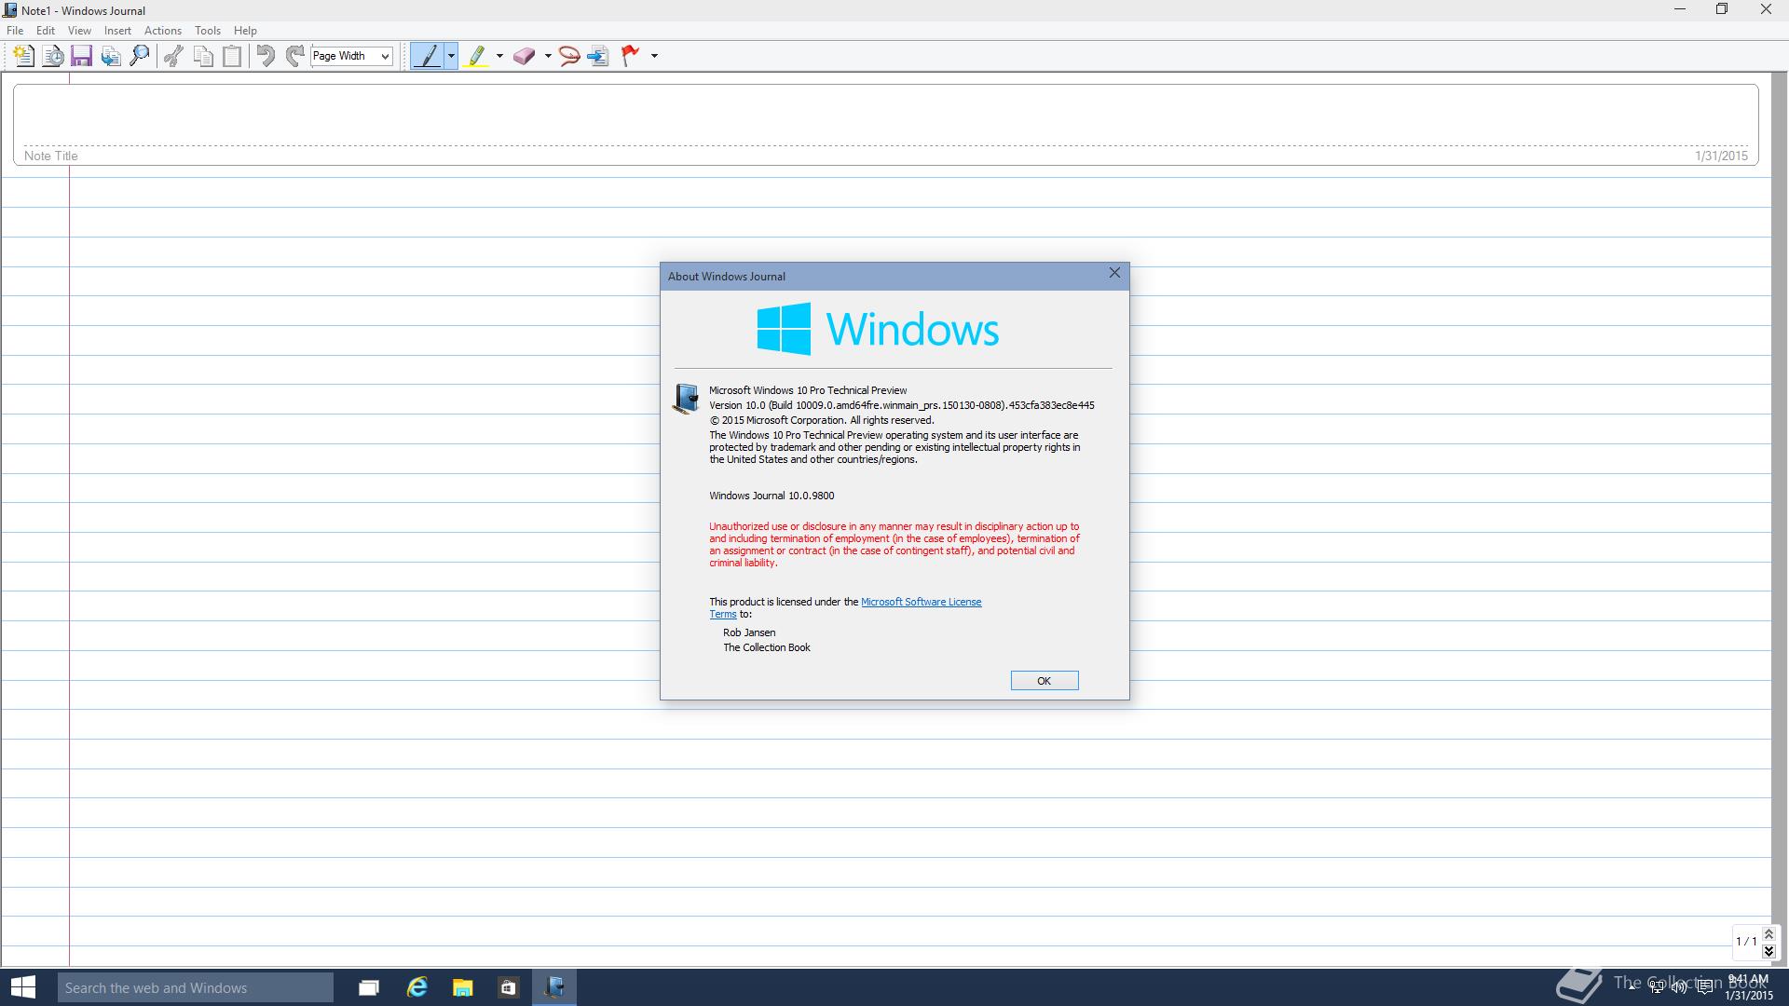The height and width of the screenshot is (1006, 1789).
Task: Open the Actions menu
Action: coord(162,31)
